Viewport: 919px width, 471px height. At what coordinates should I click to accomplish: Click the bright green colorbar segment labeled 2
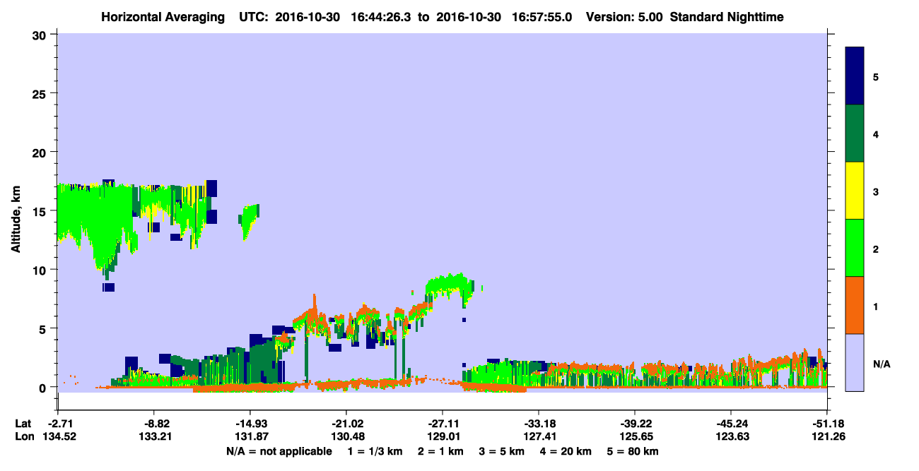855,248
